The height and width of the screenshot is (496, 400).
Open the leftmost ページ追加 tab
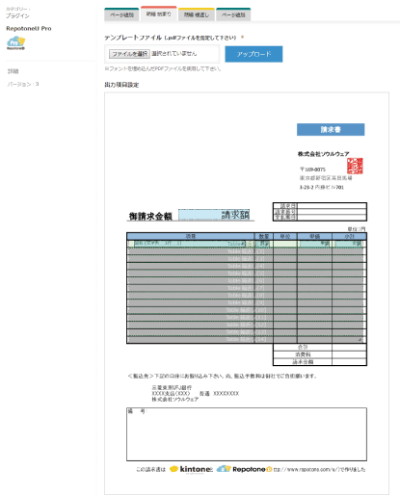coord(121,14)
